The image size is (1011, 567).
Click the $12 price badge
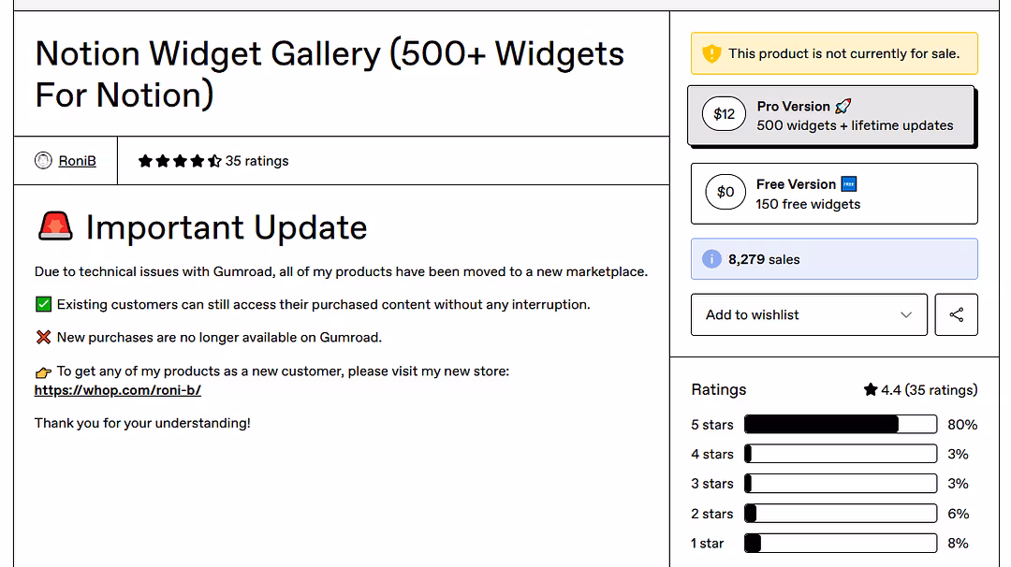724,114
